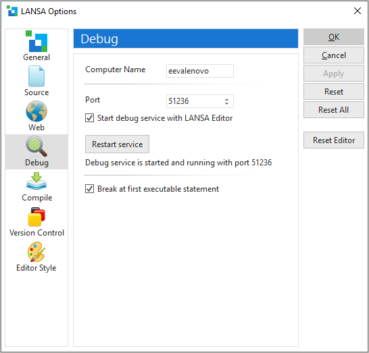Click the Reset button
The width and height of the screenshot is (369, 353).
tap(334, 92)
